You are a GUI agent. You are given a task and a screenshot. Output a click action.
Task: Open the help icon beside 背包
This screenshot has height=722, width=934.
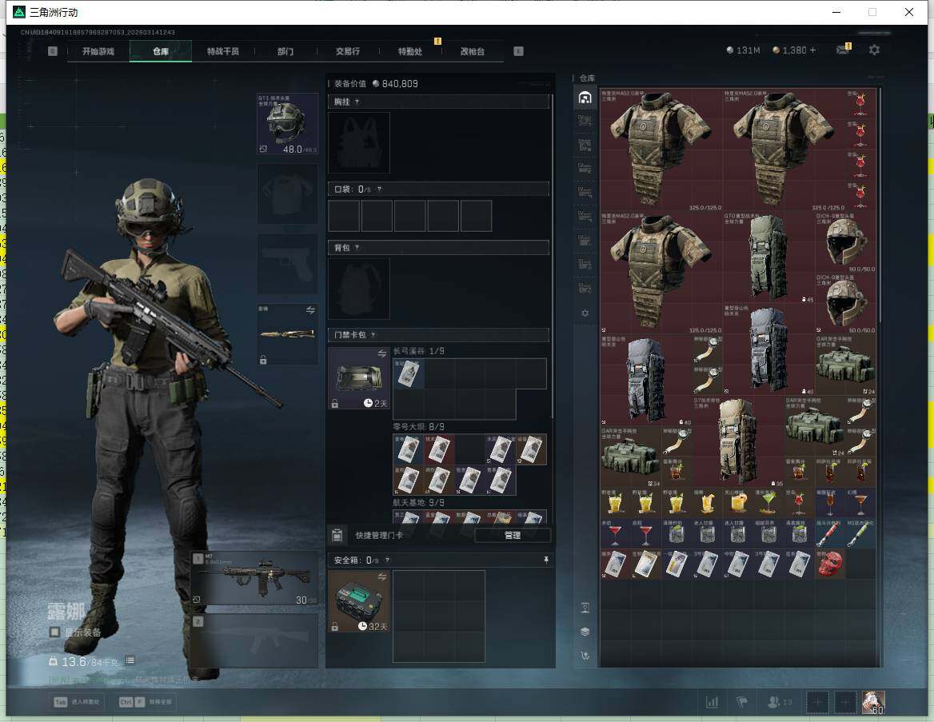coord(357,247)
